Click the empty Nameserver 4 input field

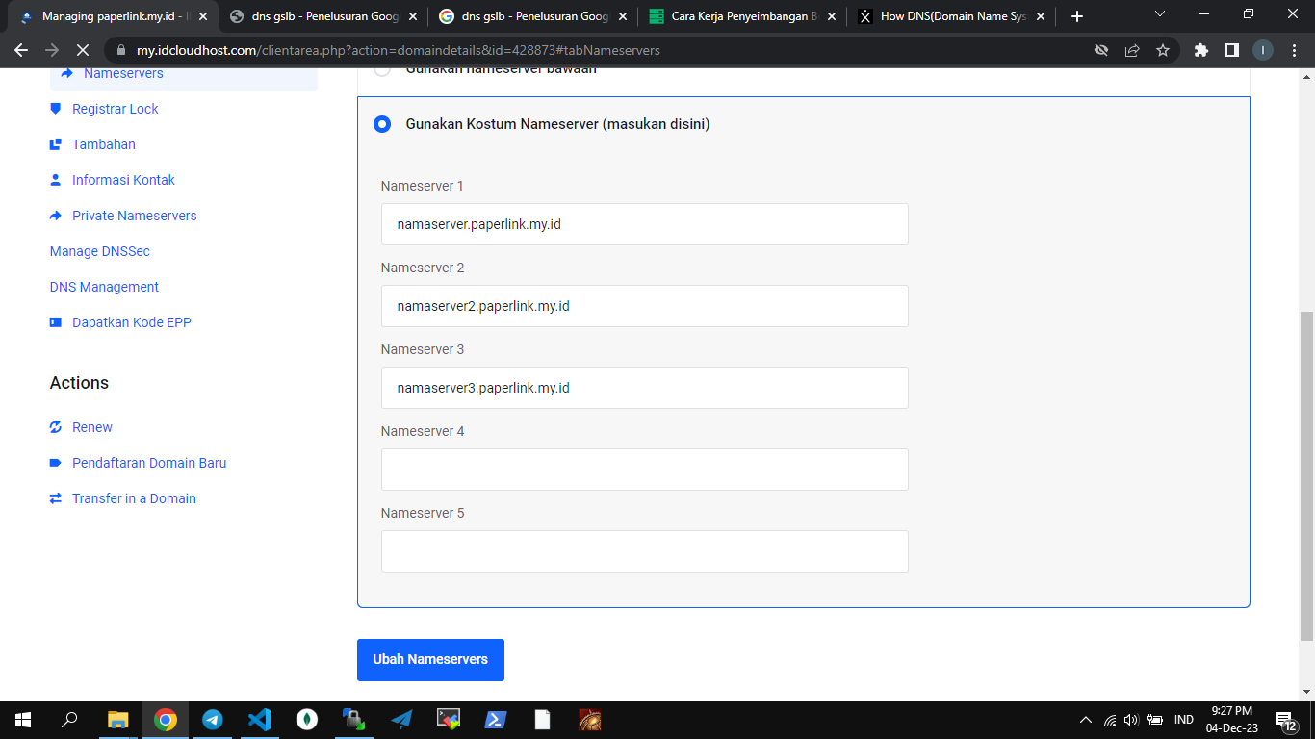point(644,470)
